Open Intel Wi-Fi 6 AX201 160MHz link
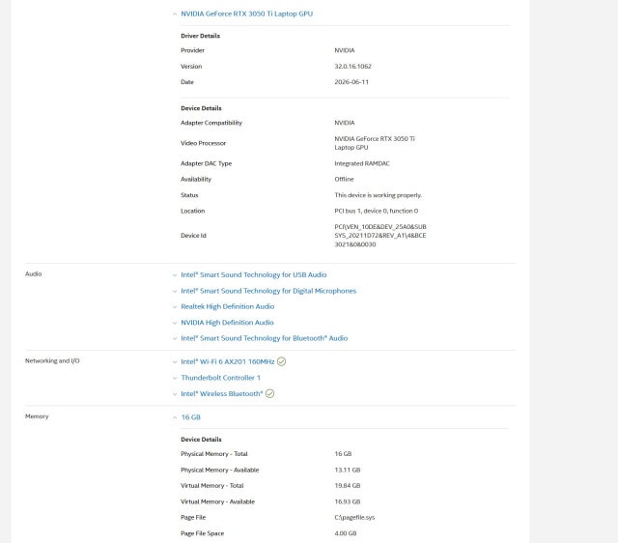 coord(228,361)
